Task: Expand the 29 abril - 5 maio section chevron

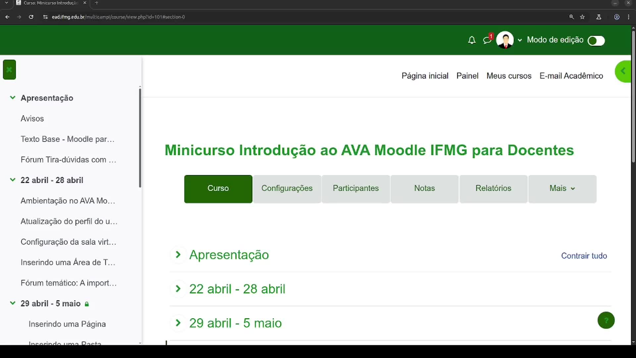Action: [x=178, y=323]
